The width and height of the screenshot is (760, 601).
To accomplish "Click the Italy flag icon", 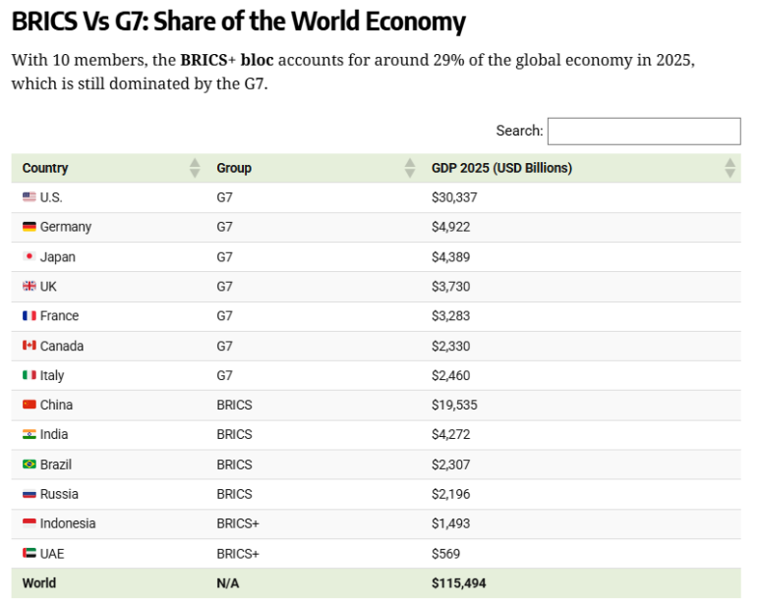I will pyautogui.click(x=29, y=375).
